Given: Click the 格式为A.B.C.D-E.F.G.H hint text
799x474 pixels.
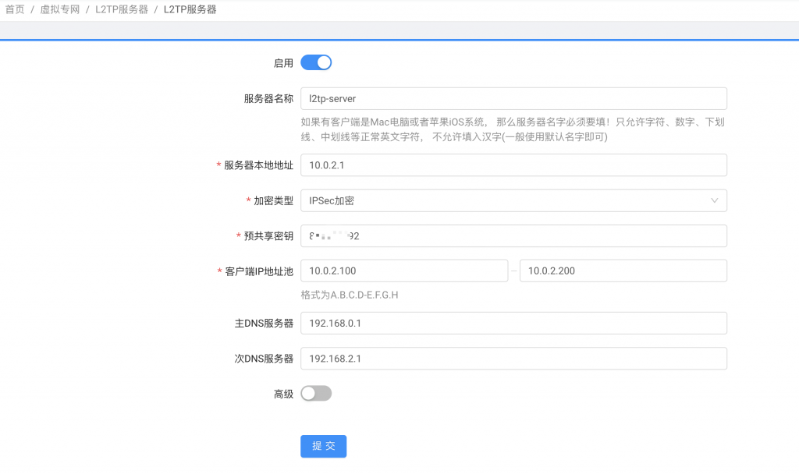Looking at the screenshot, I should click(350, 295).
